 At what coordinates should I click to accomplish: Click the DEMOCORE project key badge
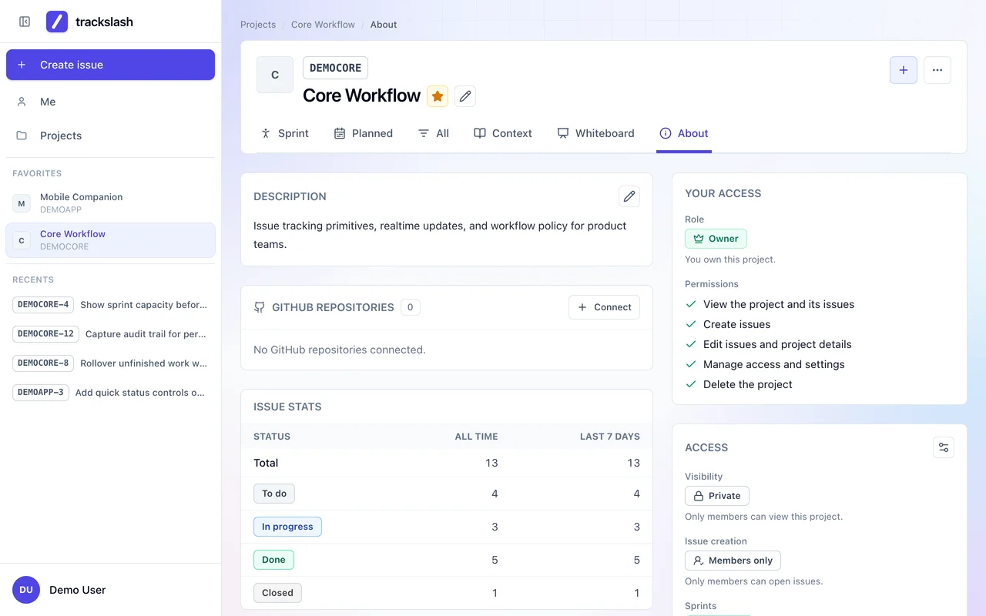[x=335, y=68]
